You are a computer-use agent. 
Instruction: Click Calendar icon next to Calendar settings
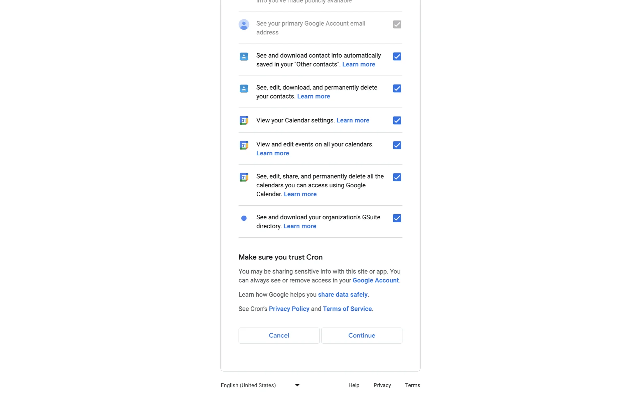pos(244,120)
